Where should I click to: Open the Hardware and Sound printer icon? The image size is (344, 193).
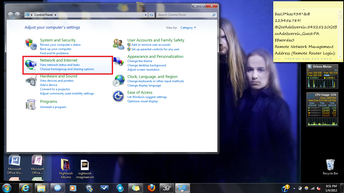[x=31, y=80]
